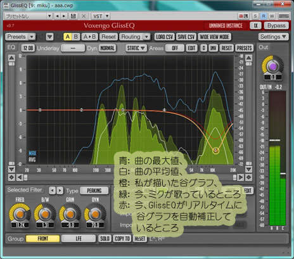Go to previous preset with left arrow
This screenshot has width=294, height=259.
pyautogui.click(x=57, y=16)
